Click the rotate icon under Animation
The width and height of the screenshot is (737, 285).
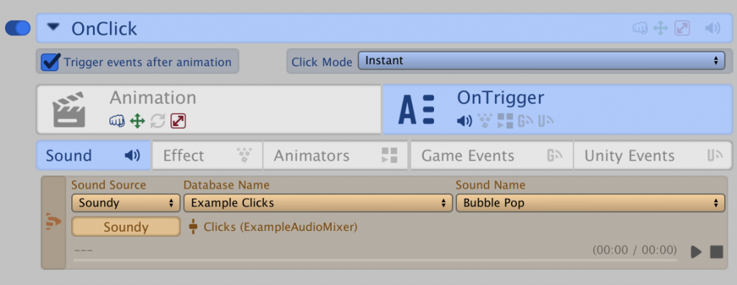pos(158,122)
